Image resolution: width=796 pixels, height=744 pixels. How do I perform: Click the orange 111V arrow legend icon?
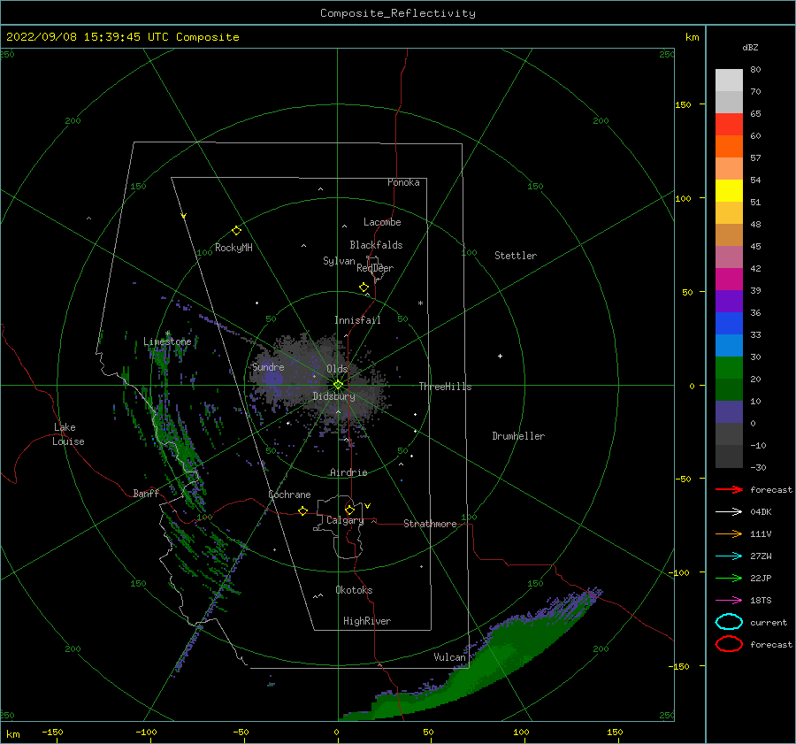(x=729, y=533)
